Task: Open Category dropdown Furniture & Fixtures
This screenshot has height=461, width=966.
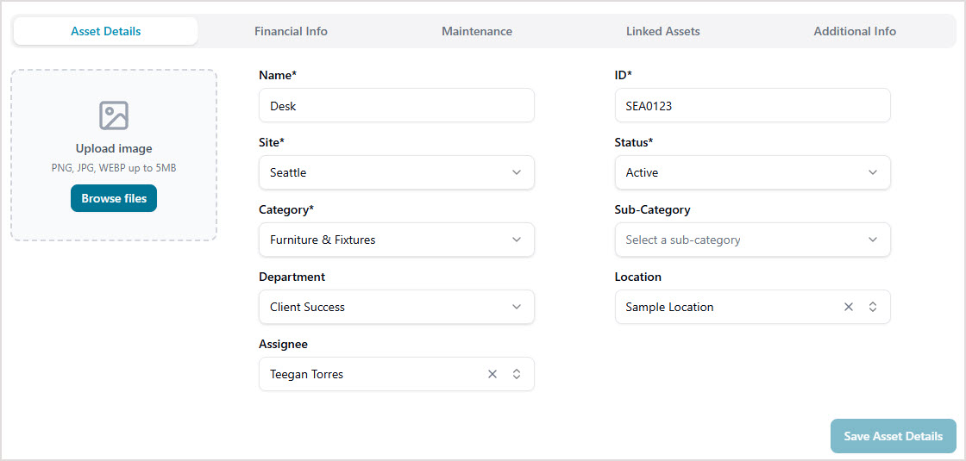Action: point(396,240)
